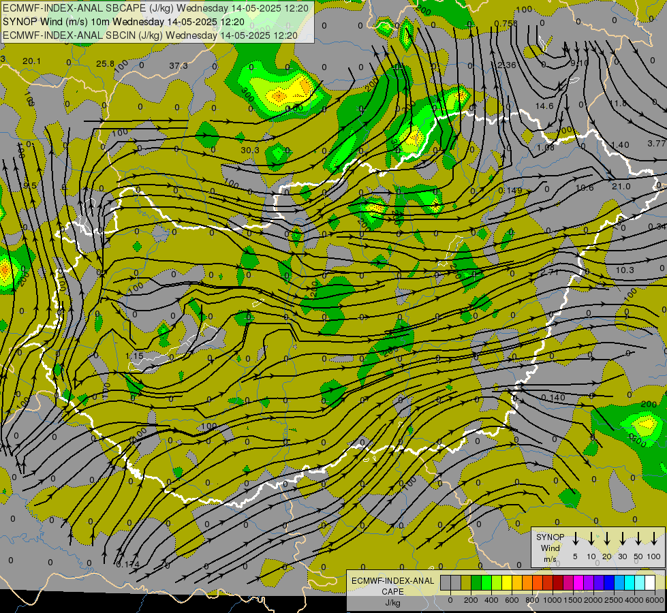Click the J/kg unit in the CAPE legend
This screenshot has width=667, height=613.
392,603
